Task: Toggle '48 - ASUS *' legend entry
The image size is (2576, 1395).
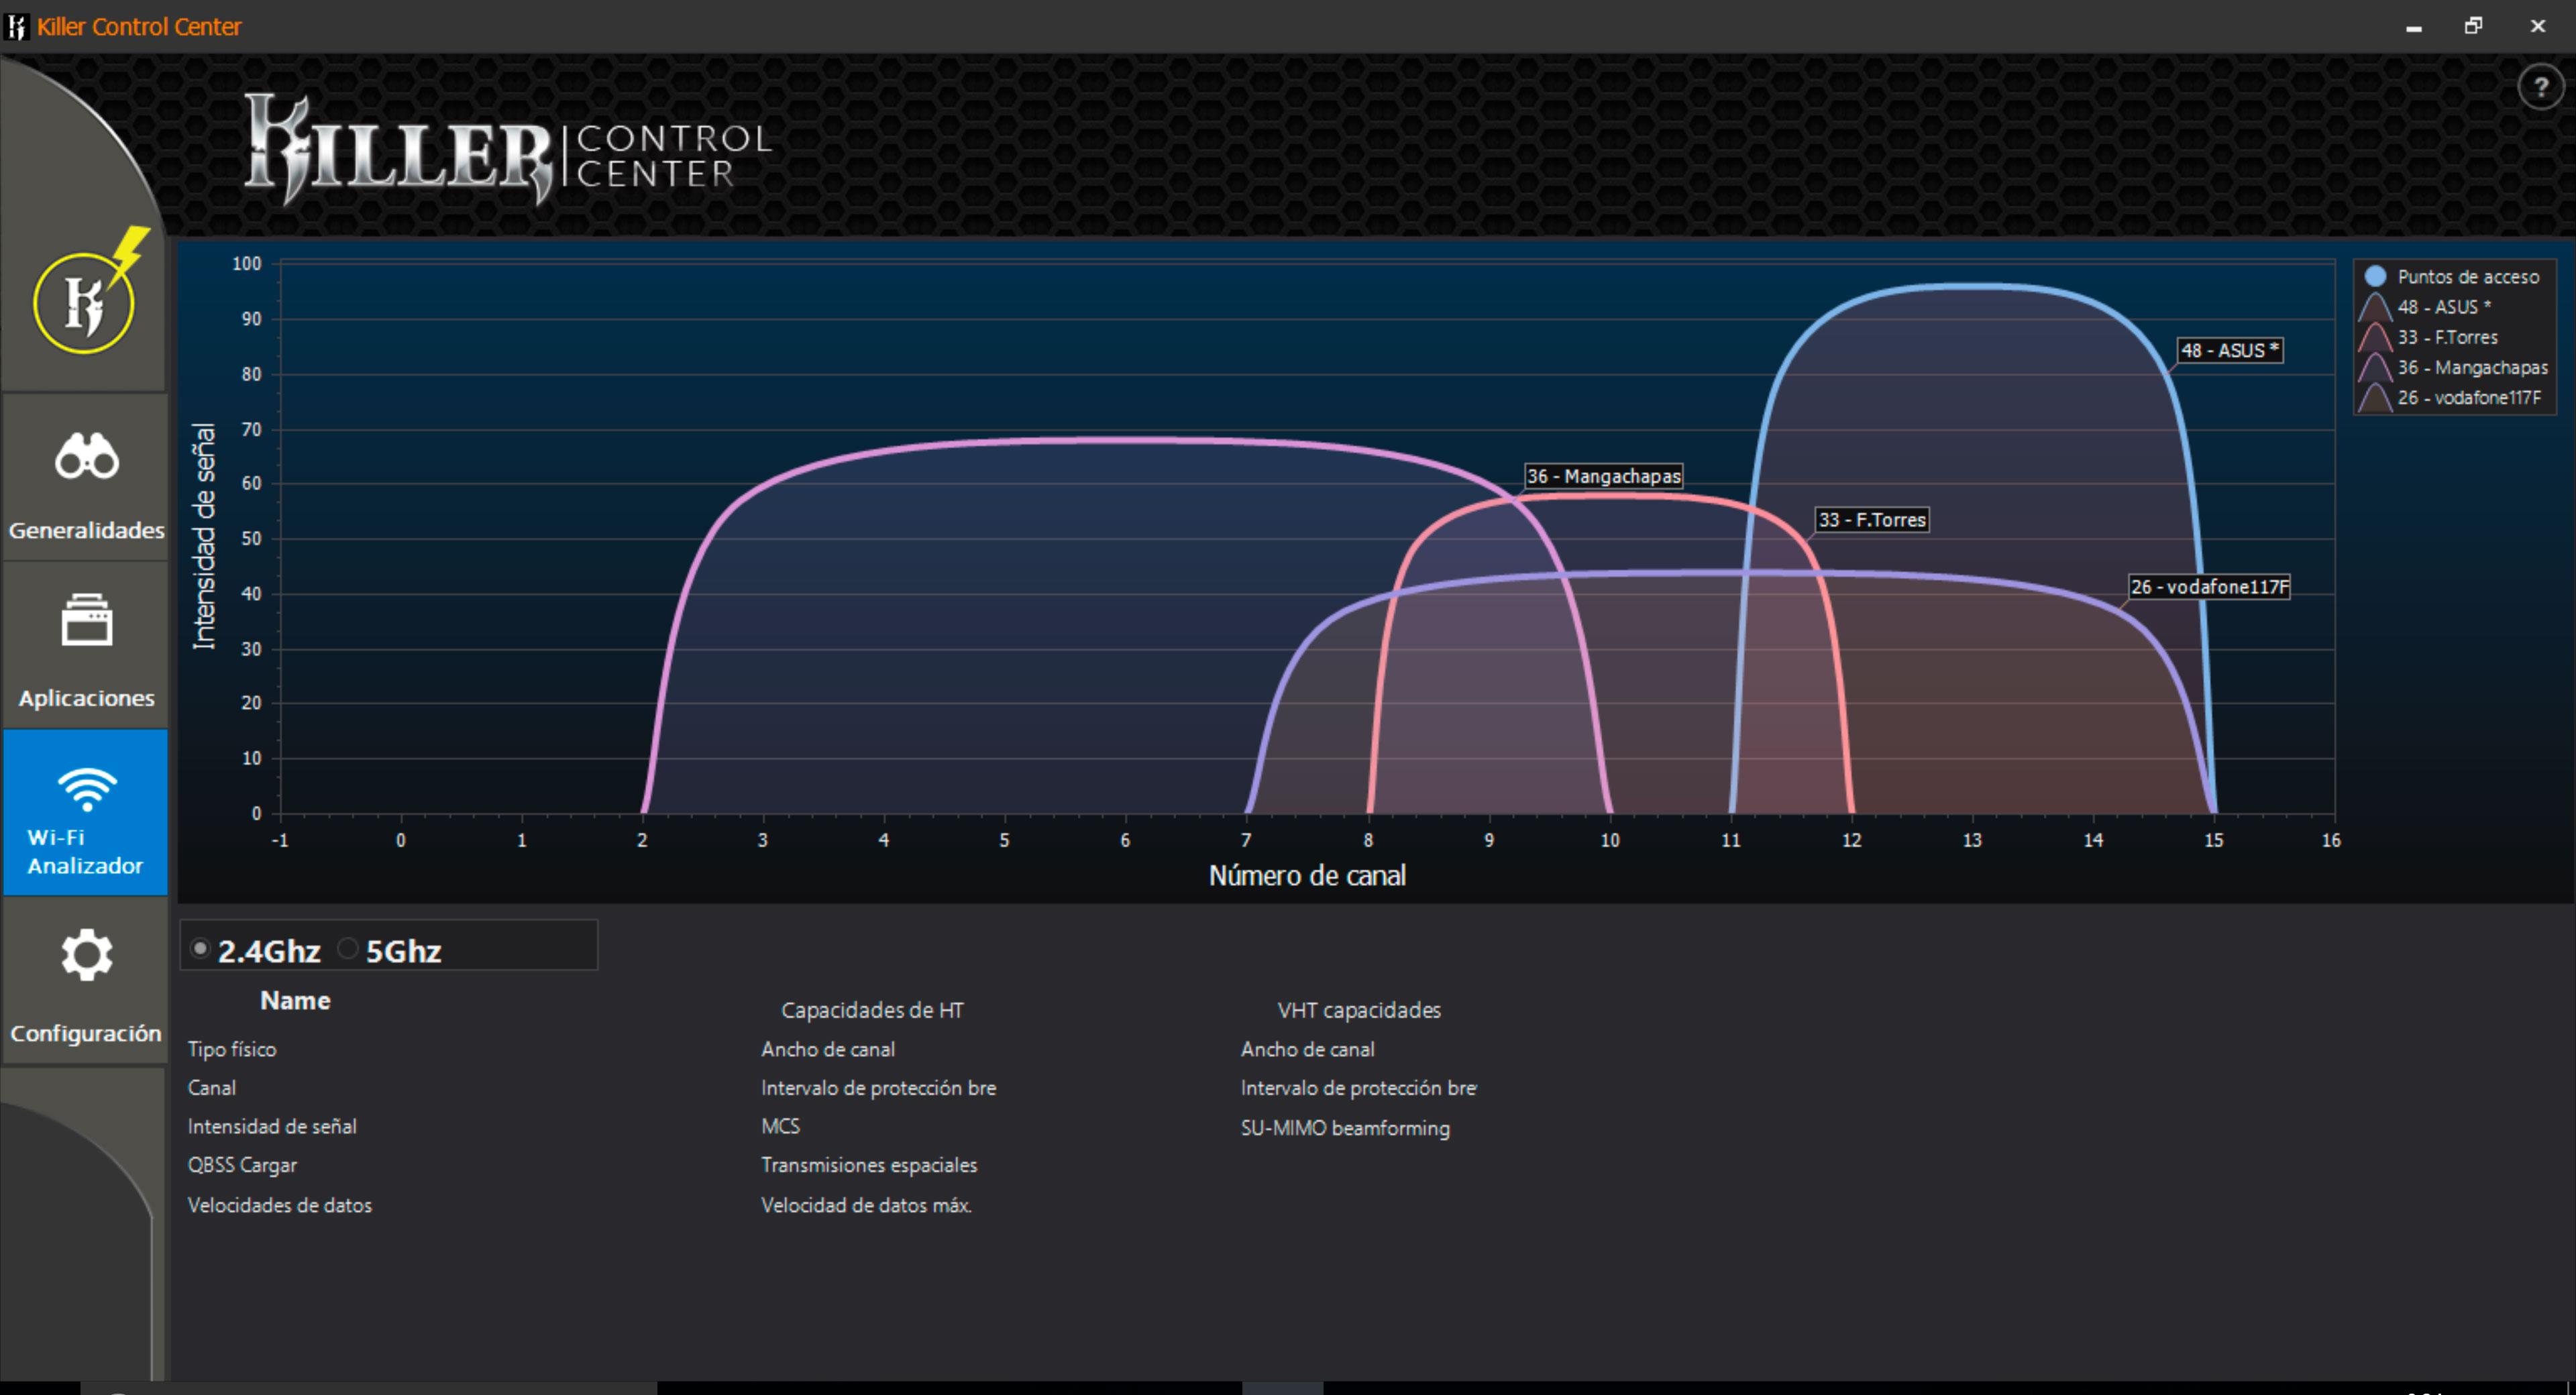Action: [x=2443, y=307]
